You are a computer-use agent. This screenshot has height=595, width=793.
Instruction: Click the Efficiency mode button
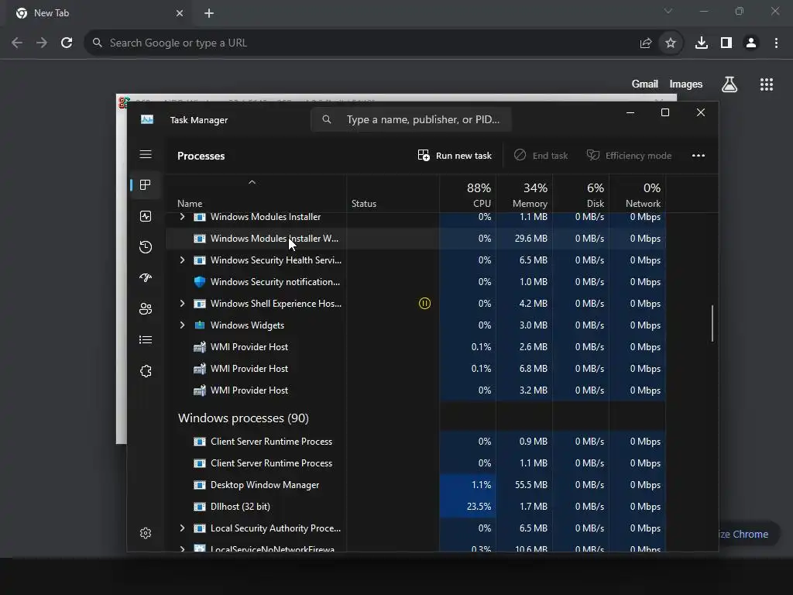point(629,155)
